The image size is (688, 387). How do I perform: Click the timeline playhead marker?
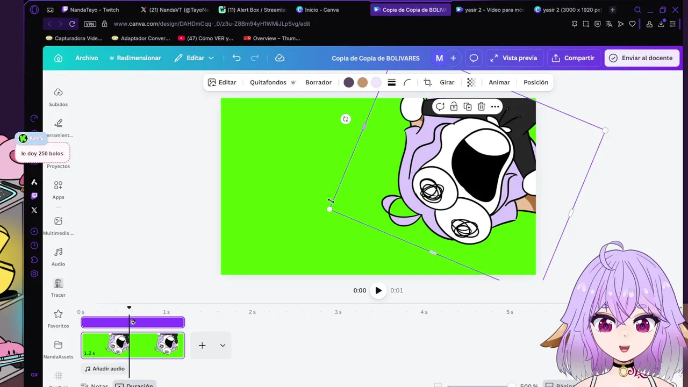pyautogui.click(x=129, y=308)
